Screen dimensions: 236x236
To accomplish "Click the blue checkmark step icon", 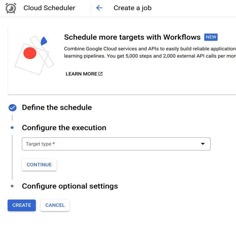I will click(12, 108).
